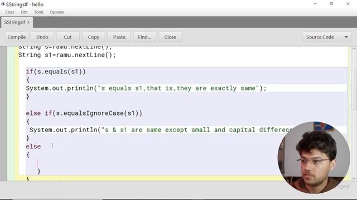Click the scrollbar down arrow

354,178
